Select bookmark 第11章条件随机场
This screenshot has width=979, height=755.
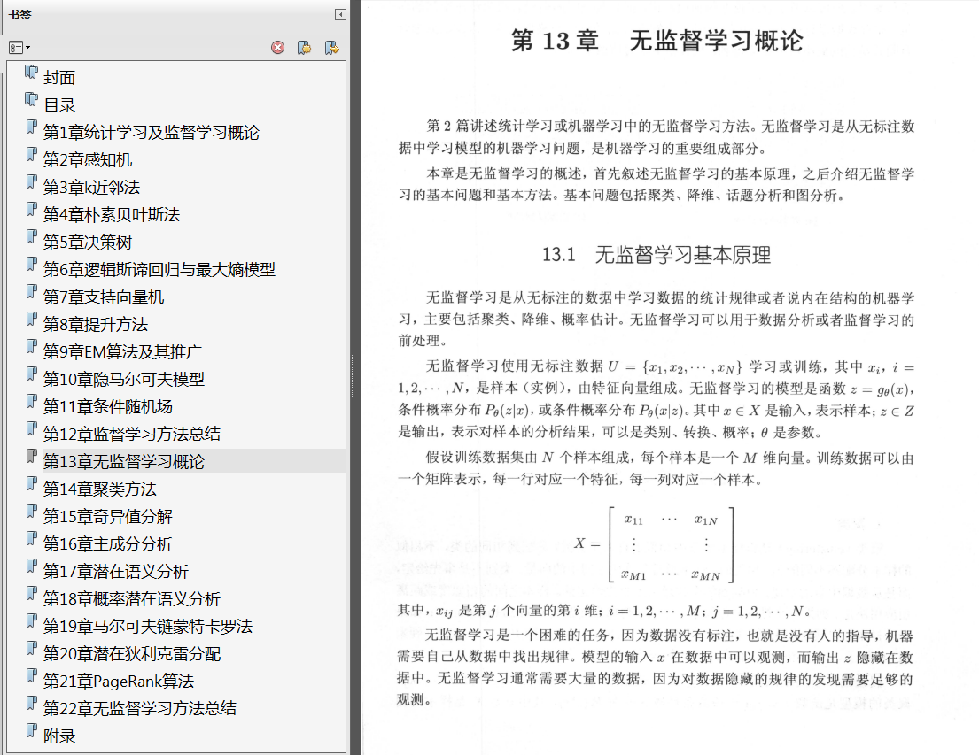(107, 407)
